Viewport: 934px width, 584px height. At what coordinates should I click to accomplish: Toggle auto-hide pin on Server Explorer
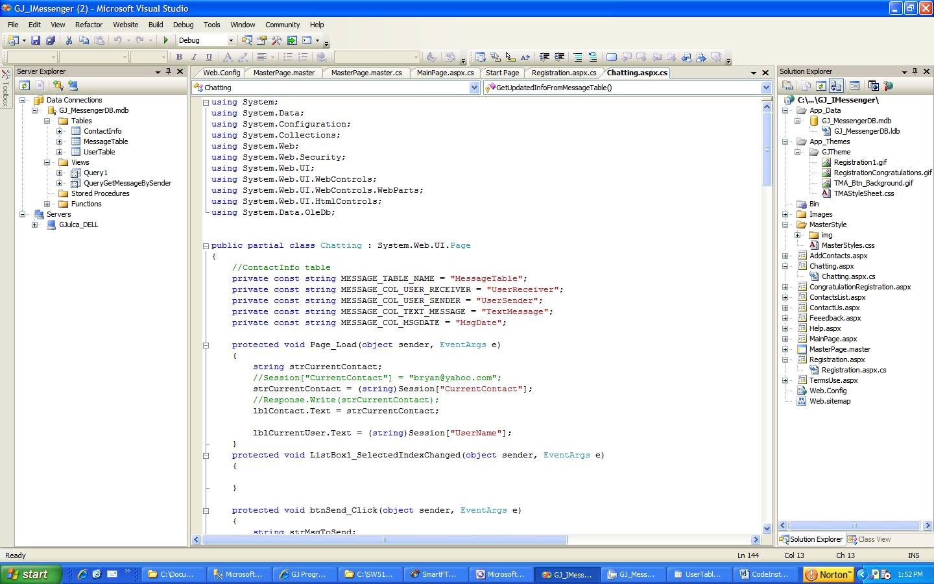(x=169, y=71)
